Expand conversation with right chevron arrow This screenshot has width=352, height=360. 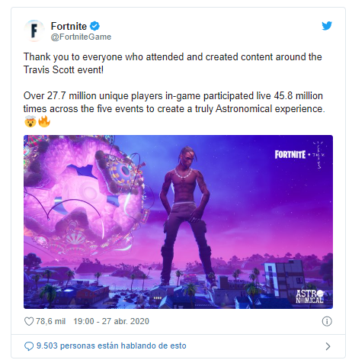pos(328,346)
